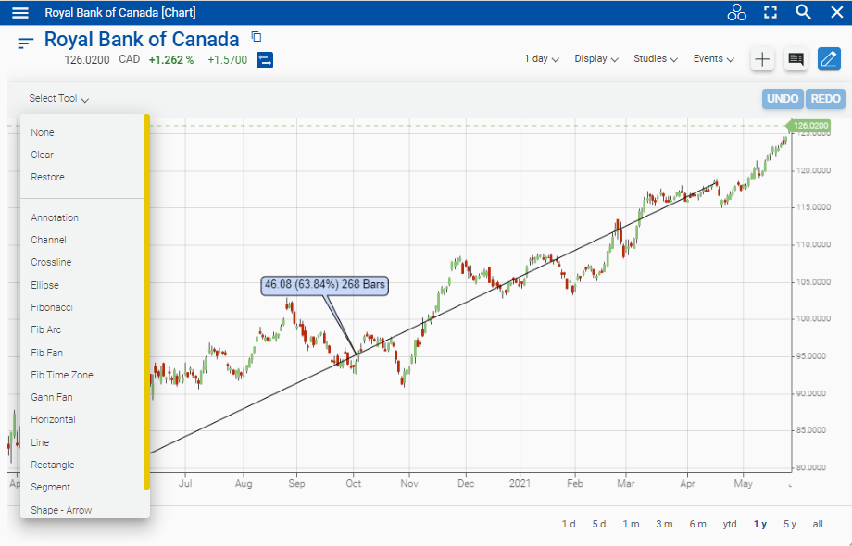Screen dimensions: 852x546
Task: Select the 6 m time range
Action: click(x=697, y=524)
